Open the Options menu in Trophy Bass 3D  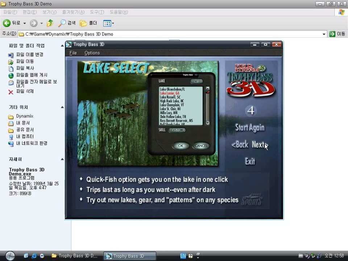(92, 53)
